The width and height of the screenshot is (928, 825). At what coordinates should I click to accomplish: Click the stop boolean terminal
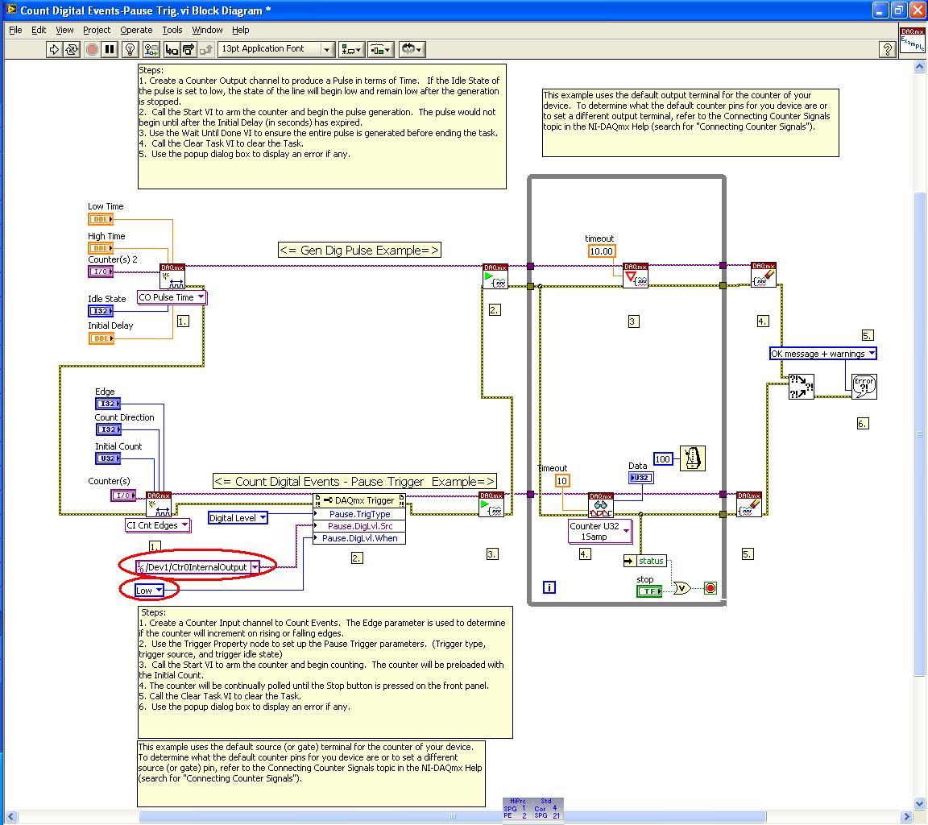(648, 591)
